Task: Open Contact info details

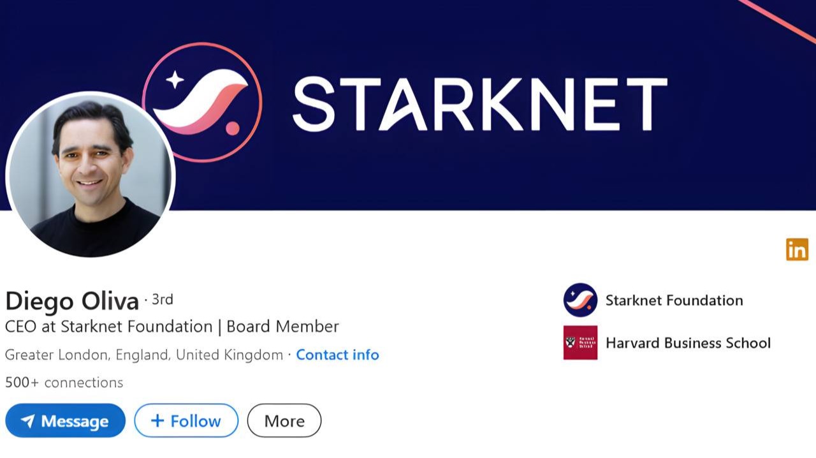Action: pos(337,355)
